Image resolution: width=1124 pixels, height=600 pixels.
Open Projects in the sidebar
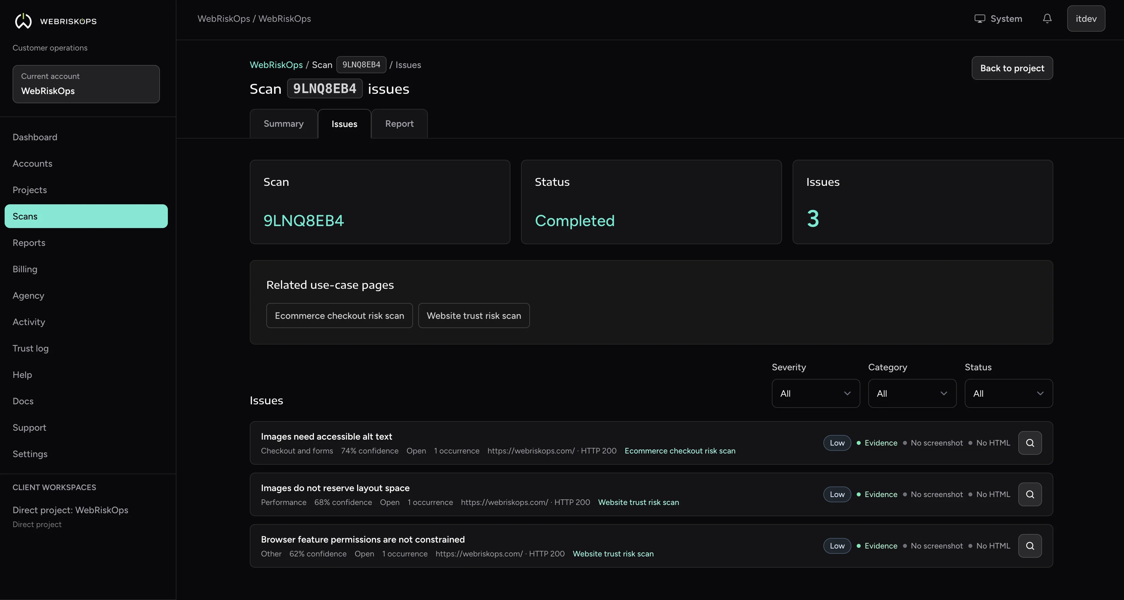pyautogui.click(x=86, y=190)
